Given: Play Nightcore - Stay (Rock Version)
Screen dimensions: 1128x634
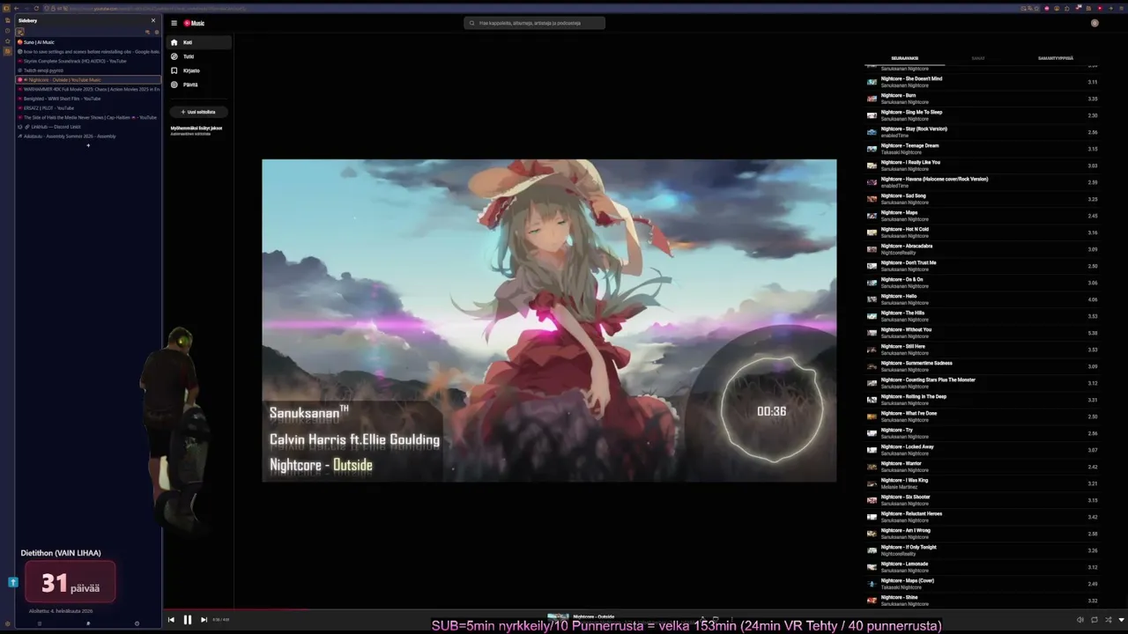Looking at the screenshot, I should click(x=983, y=132).
